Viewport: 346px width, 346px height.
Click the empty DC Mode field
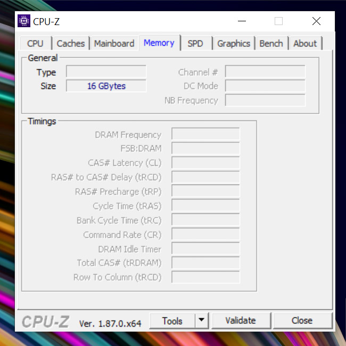(265, 86)
